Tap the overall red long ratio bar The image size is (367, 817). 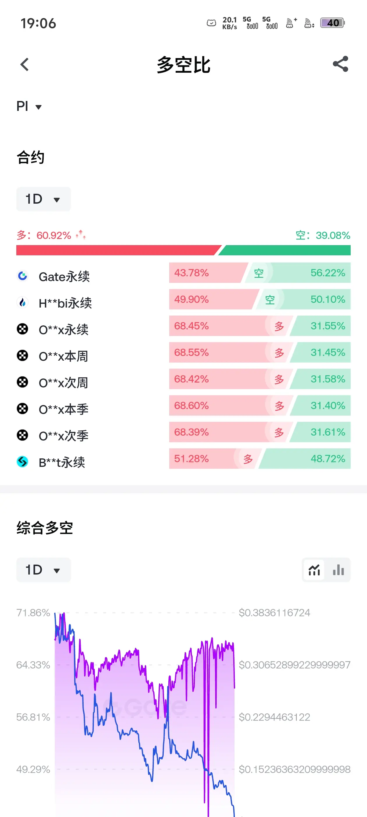tap(119, 250)
